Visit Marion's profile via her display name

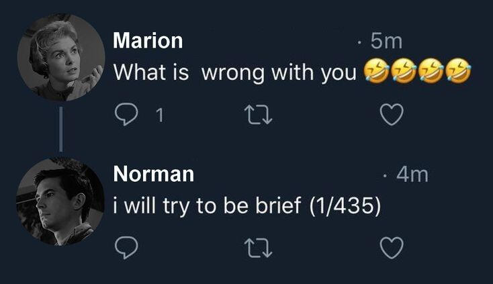pyautogui.click(x=148, y=40)
